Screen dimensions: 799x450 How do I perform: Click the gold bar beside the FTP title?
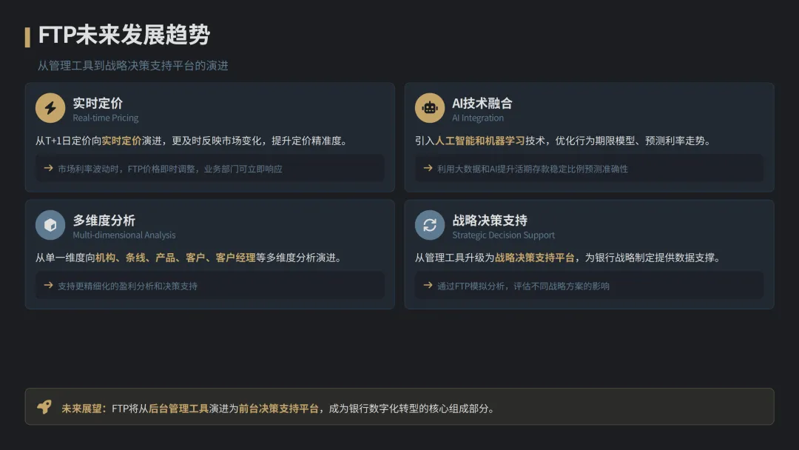27,37
